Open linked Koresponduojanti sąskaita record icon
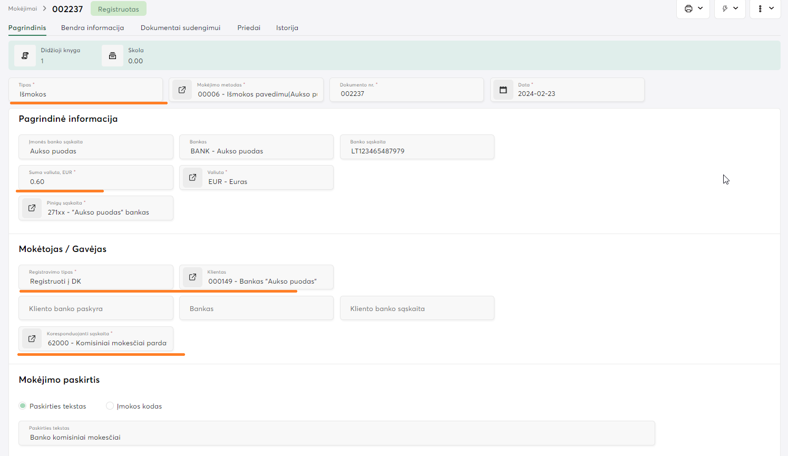The image size is (788, 456). (32, 339)
